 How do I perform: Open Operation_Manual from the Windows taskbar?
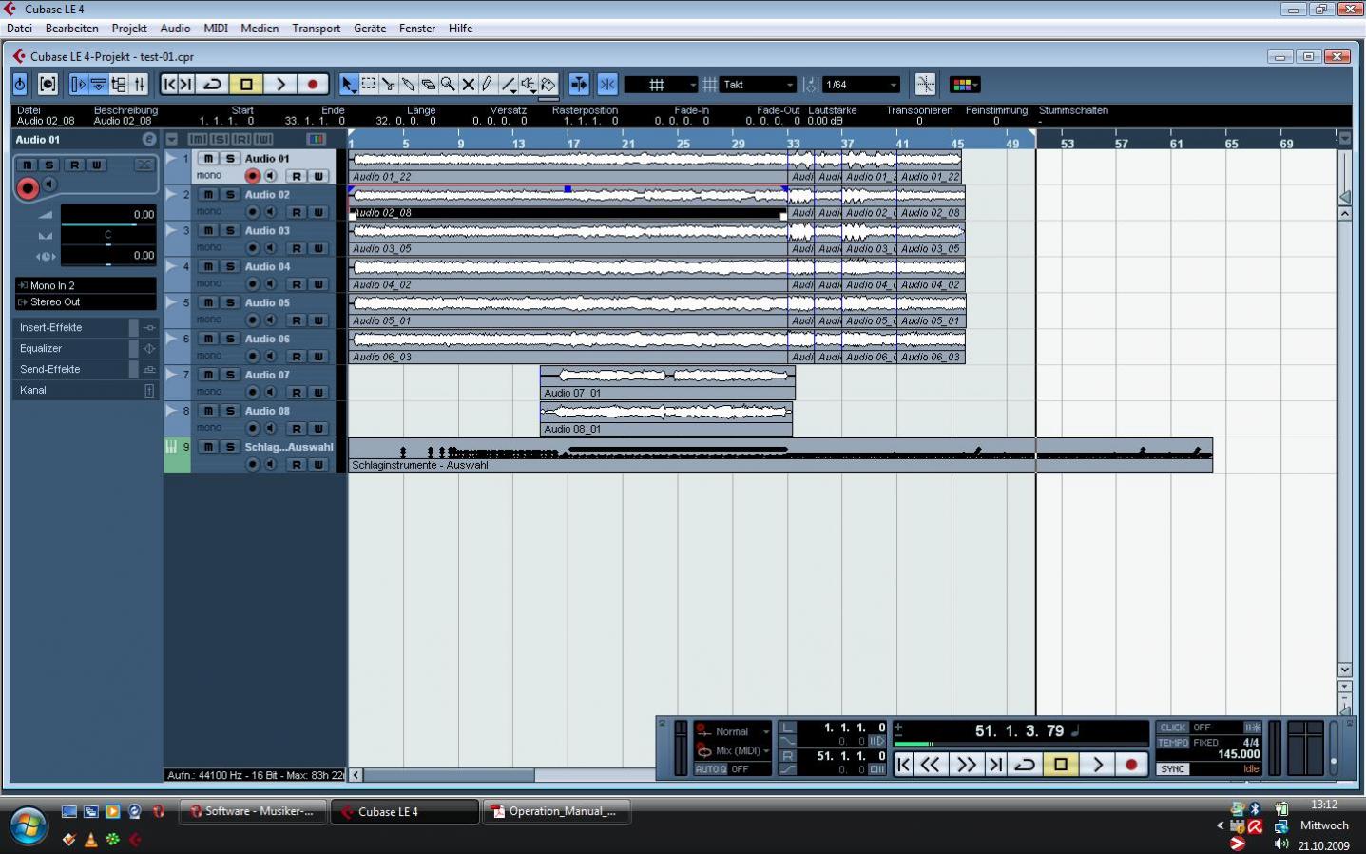pos(558,811)
